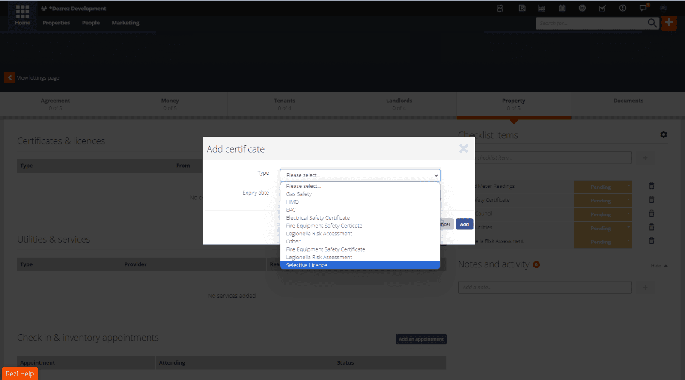
Task: Collapse Notes and activity with Hide
Action: (659, 266)
